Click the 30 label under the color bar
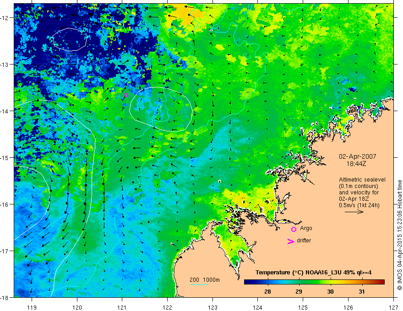The width and height of the screenshot is (403, 311). pos(330,291)
